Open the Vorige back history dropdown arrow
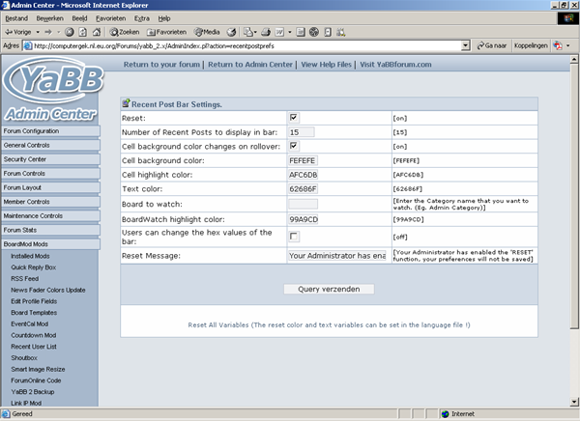This screenshot has height=421, width=580. pyautogui.click(x=38, y=32)
